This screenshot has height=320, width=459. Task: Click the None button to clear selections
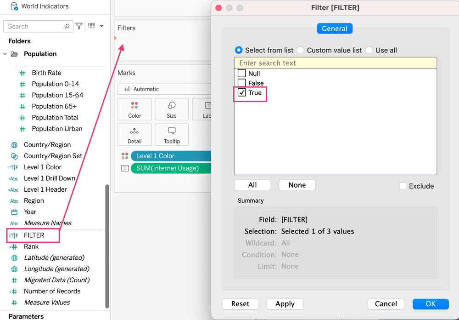coord(297,185)
